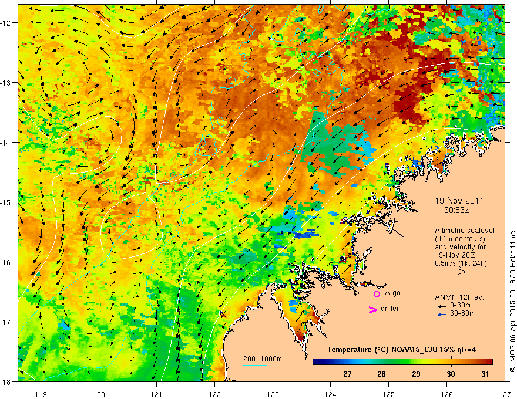Click the magenta drifter arrowhead legend marker

point(373,309)
